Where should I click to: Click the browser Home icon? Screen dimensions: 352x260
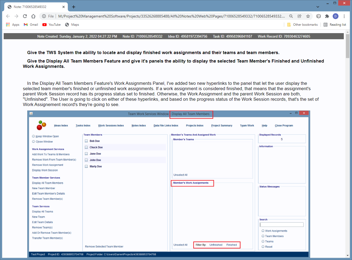pos(33,16)
